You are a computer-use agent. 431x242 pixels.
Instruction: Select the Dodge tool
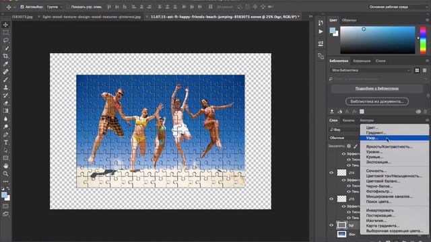5,127
